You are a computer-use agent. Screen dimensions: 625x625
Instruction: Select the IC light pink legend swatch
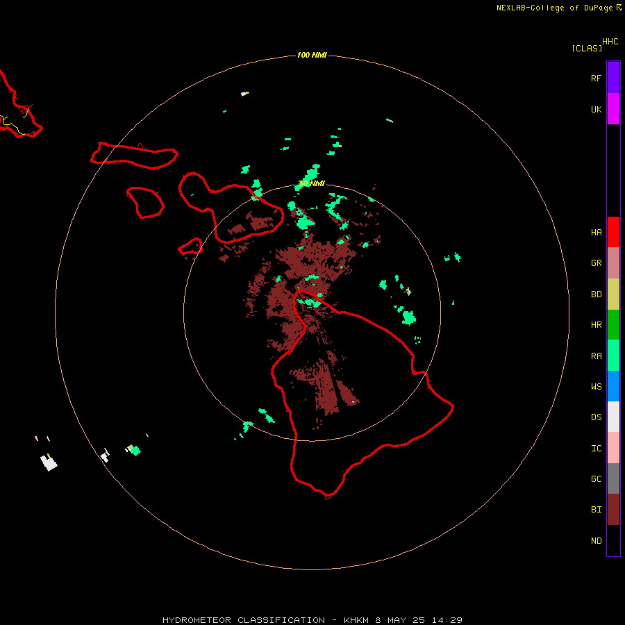613,448
